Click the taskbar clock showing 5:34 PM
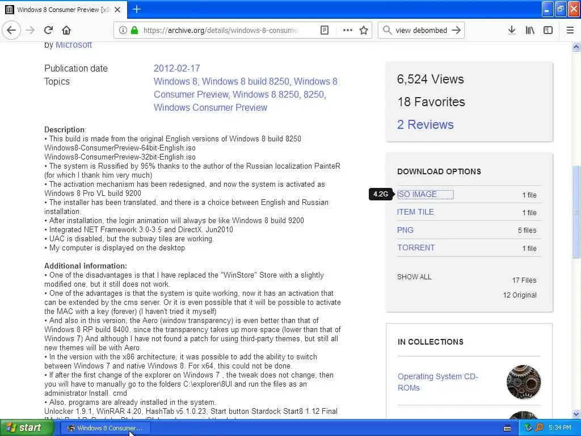 coord(559,428)
